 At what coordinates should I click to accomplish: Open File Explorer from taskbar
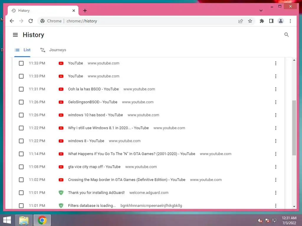coord(24,220)
